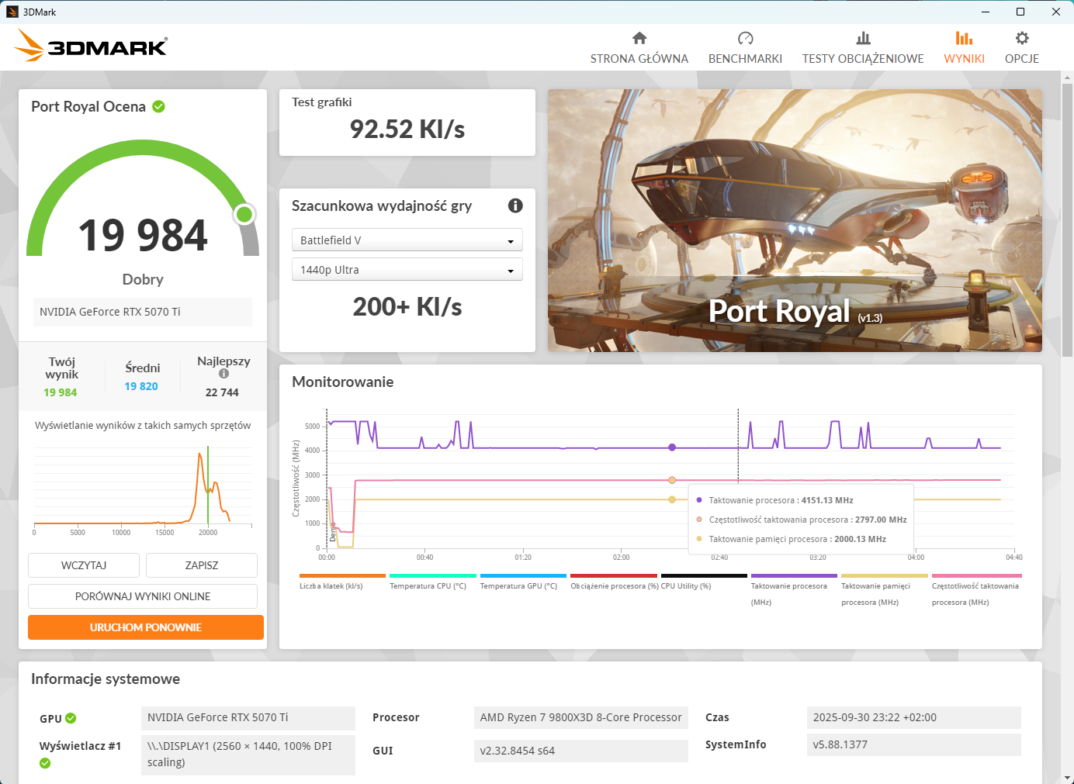Open Benchmarki gauge icon in navigation

(745, 39)
